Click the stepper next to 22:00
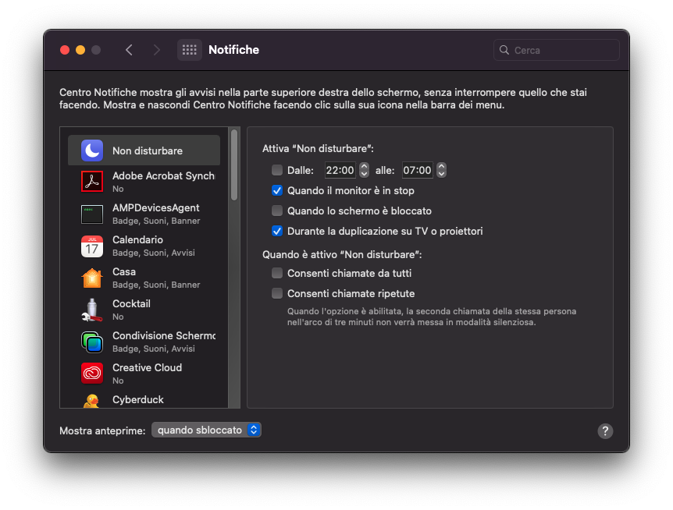This screenshot has width=673, height=510. coord(364,170)
